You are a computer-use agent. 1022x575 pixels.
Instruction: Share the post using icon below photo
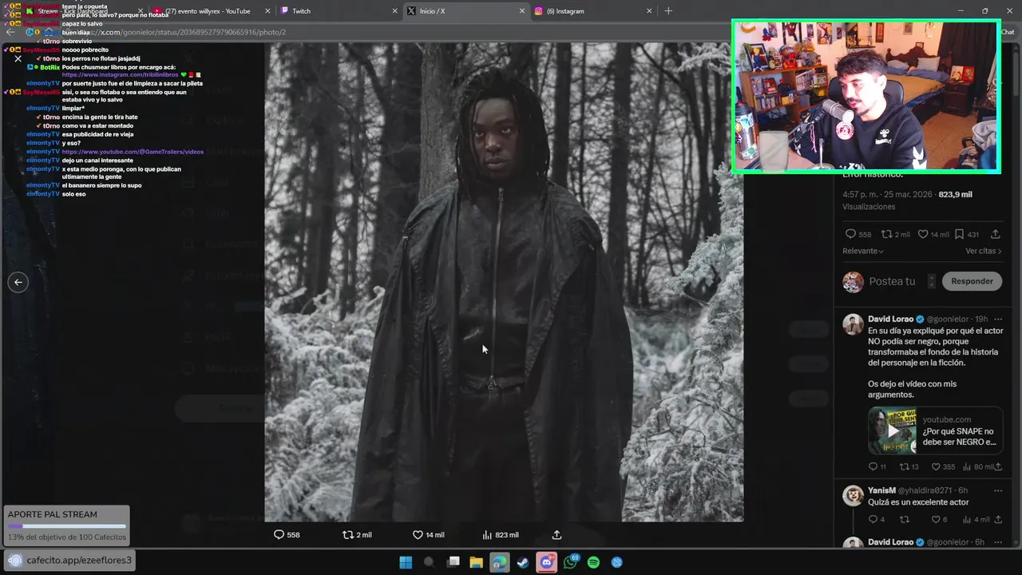pyautogui.click(x=557, y=535)
